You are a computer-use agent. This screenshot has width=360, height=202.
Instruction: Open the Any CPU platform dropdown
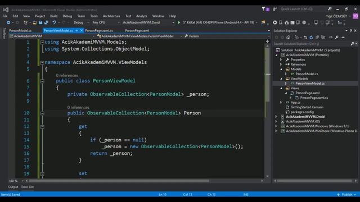[x=106, y=22]
